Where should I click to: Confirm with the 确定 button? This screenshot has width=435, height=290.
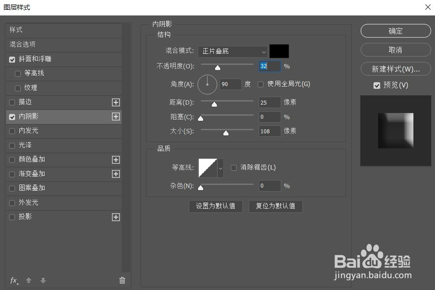(x=396, y=31)
